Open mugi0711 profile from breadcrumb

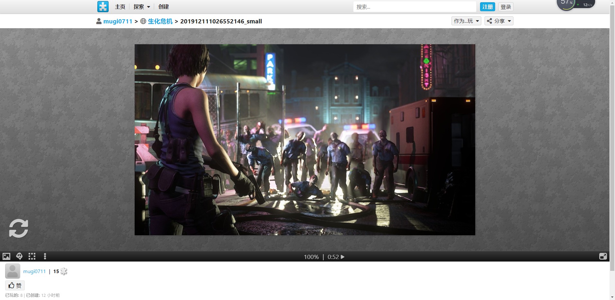point(118,21)
